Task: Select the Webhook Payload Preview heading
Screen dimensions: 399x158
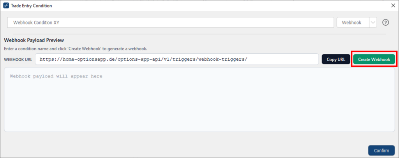Action: point(34,40)
